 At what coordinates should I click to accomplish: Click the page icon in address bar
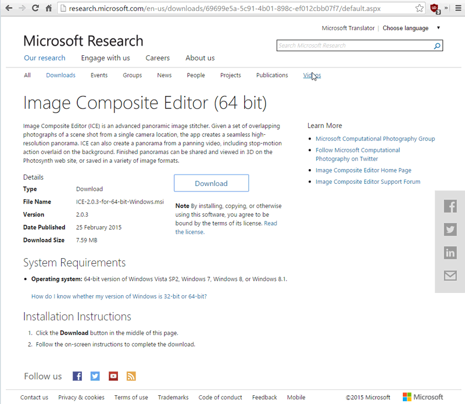click(63, 8)
